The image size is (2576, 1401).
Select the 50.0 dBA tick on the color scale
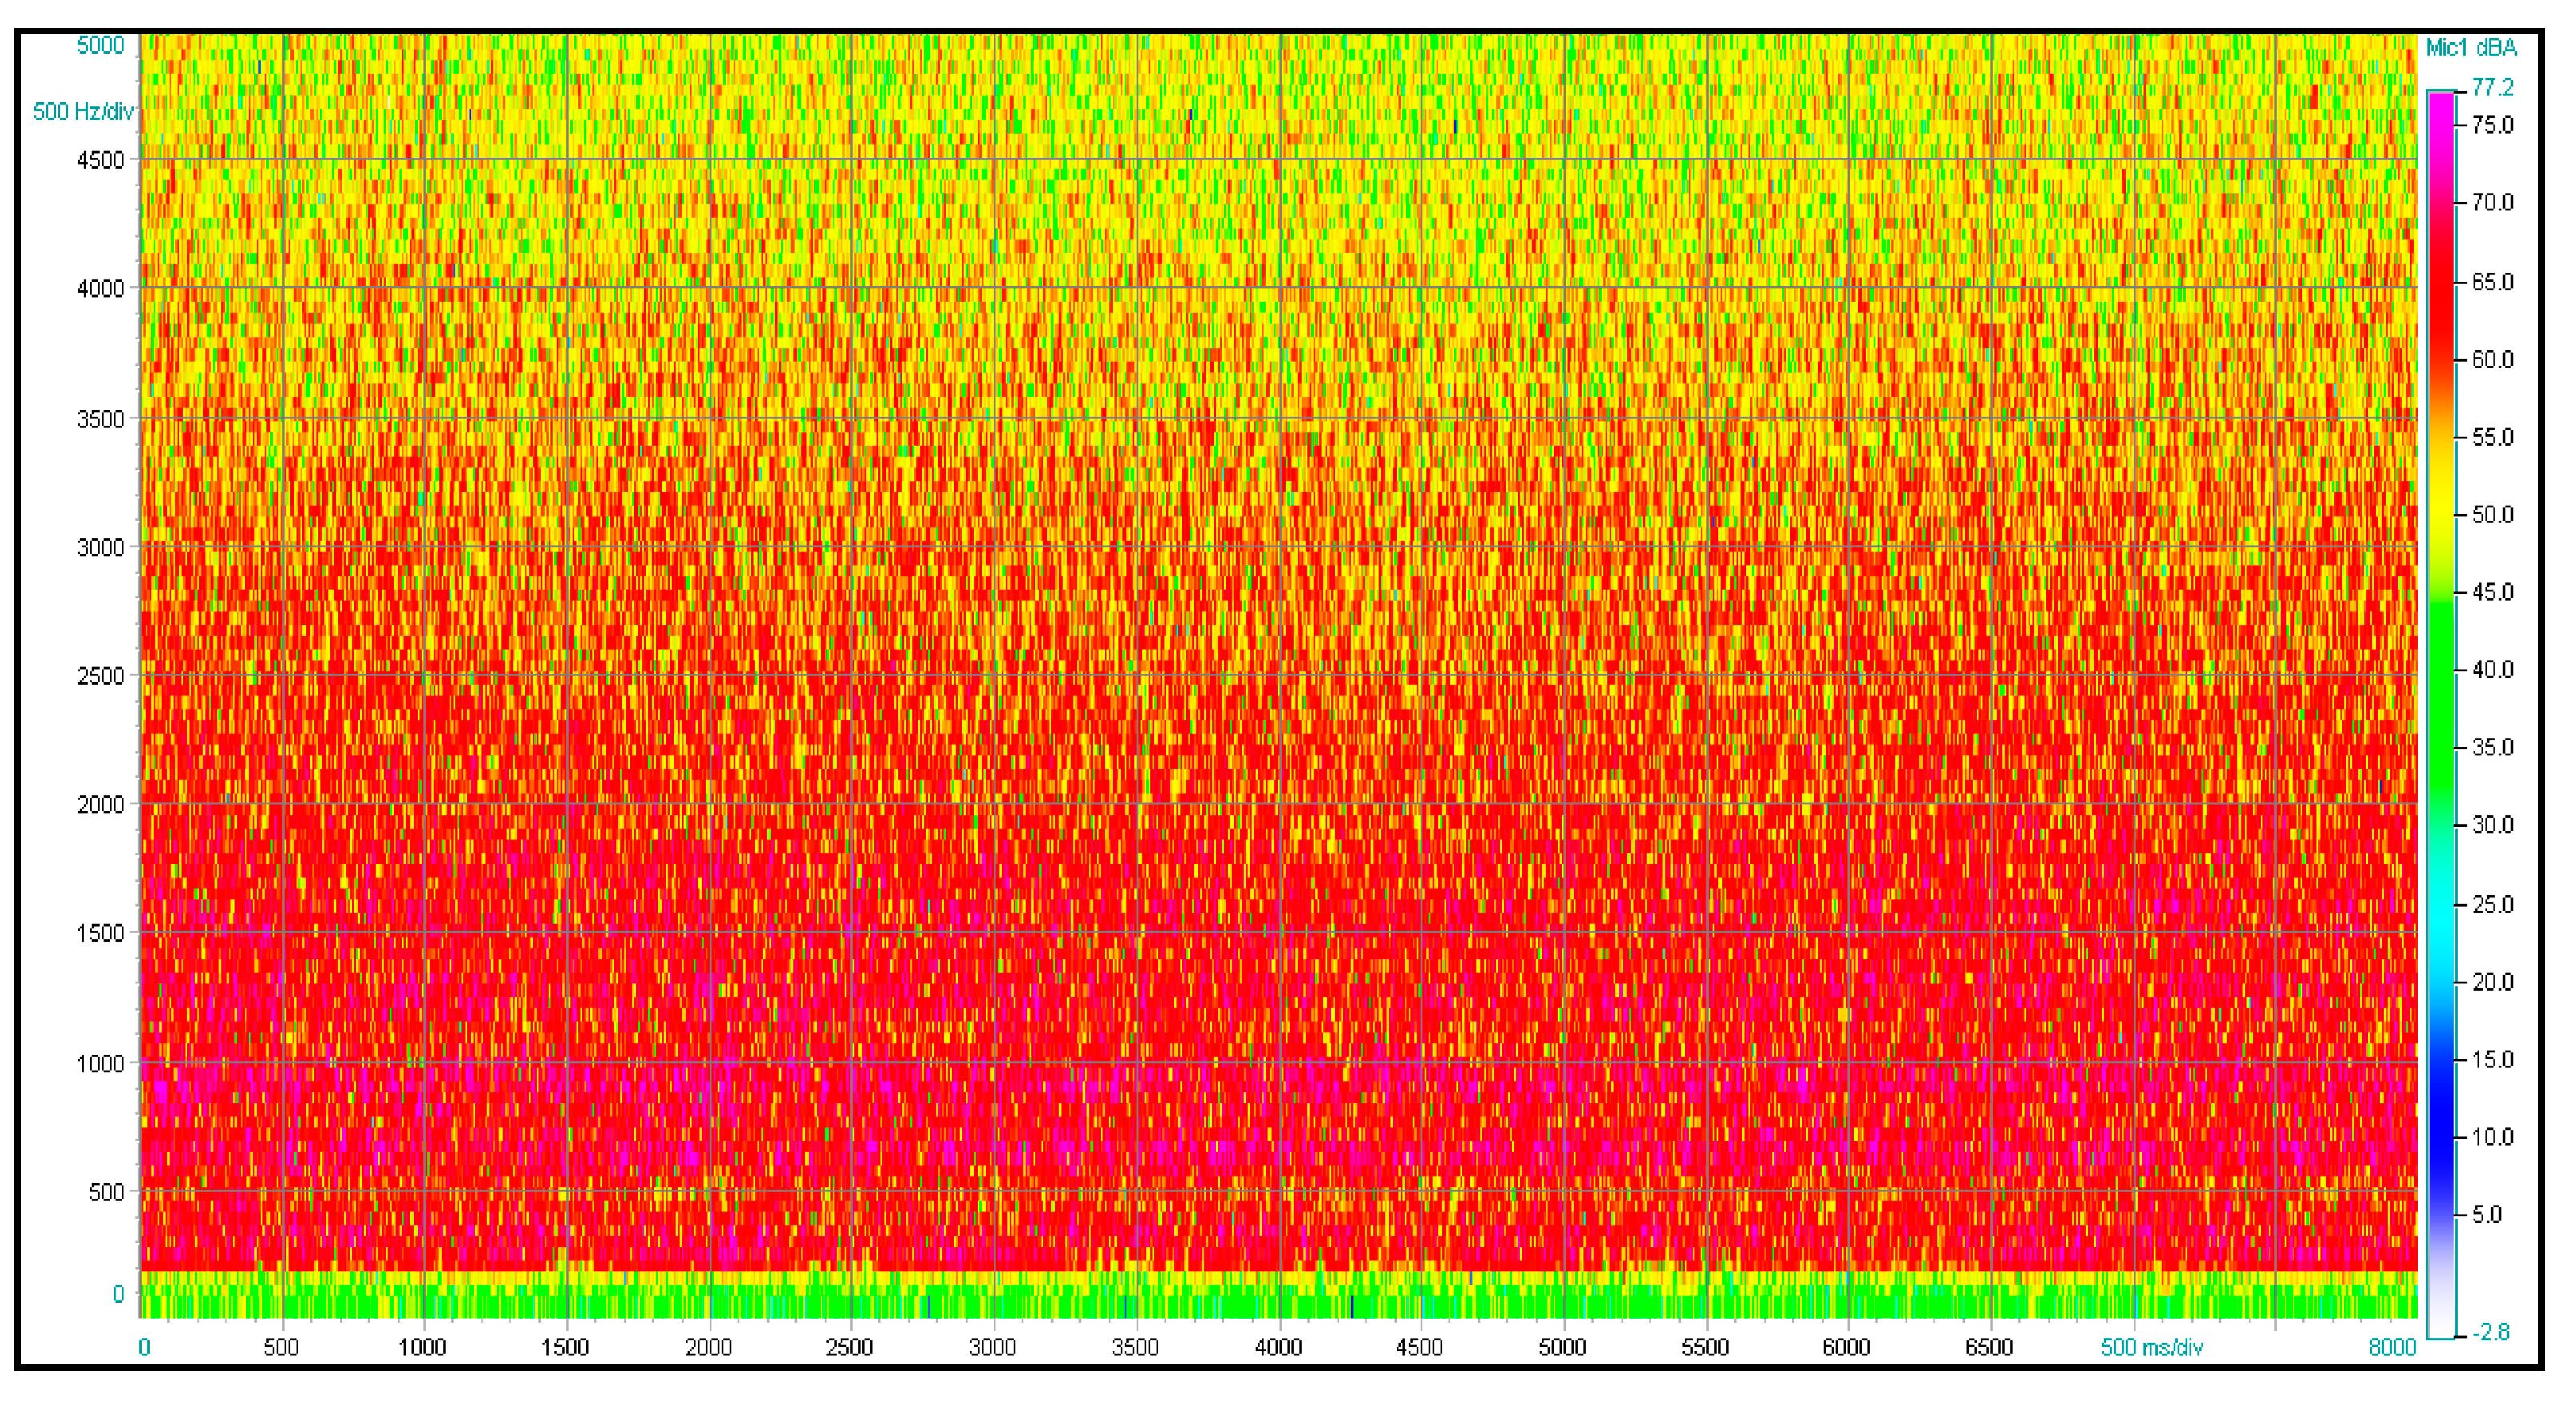pyautogui.click(x=2491, y=514)
